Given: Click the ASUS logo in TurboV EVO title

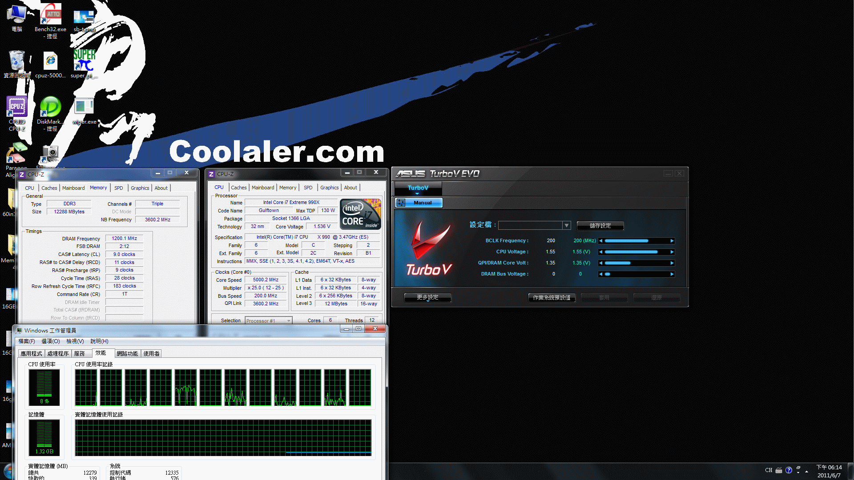Looking at the screenshot, I should click(411, 173).
